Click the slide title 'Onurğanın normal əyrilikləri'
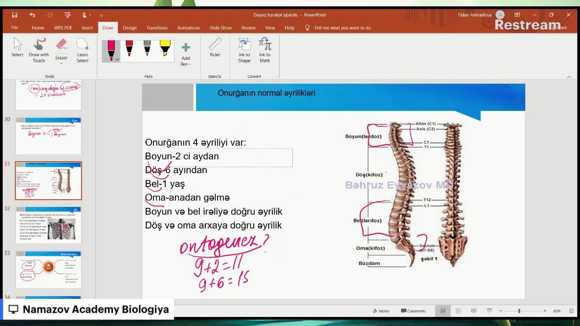Viewport: 580px width, 326px height. pos(266,93)
